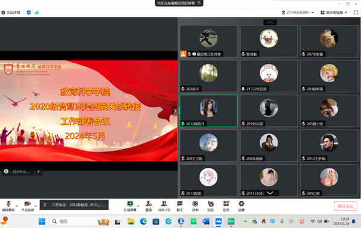Collapse participant grid with side arrow
Screen dimensions: 361x228
click(x=175, y=111)
